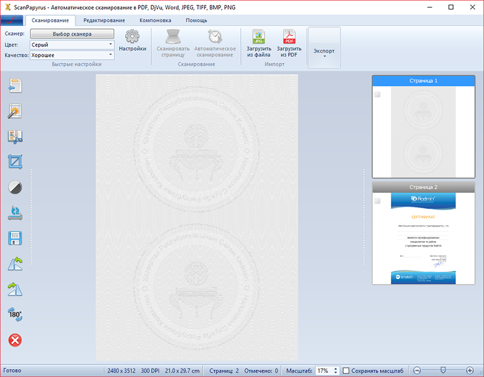Switch to the Компоновка tab
The image size is (484, 377).
(155, 21)
